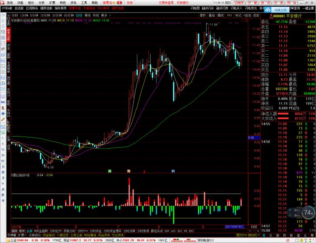Click the 交易 button at top right
The image size is (316, 243).
(279, 3)
